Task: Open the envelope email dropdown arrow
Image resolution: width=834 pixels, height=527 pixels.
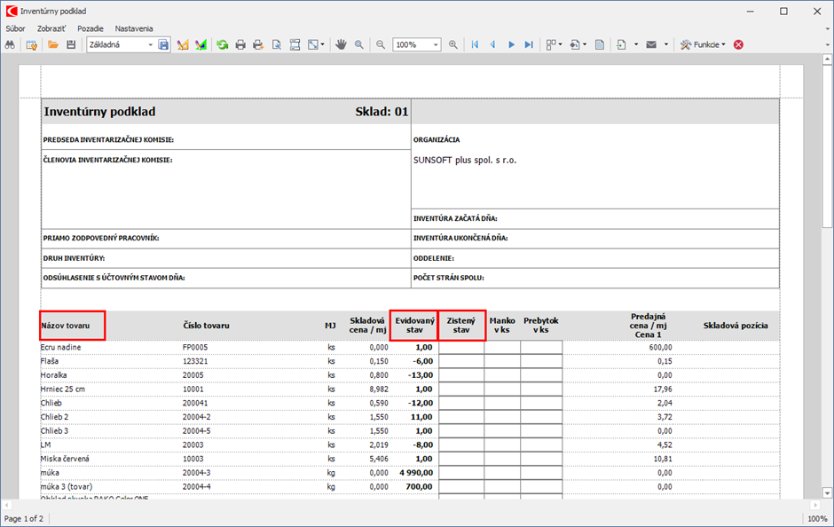Action: 666,44
